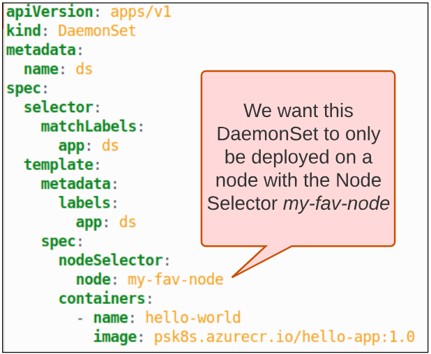The height and width of the screenshot is (354, 431).
Task: Click the nodeSelector key
Action: [110, 261]
